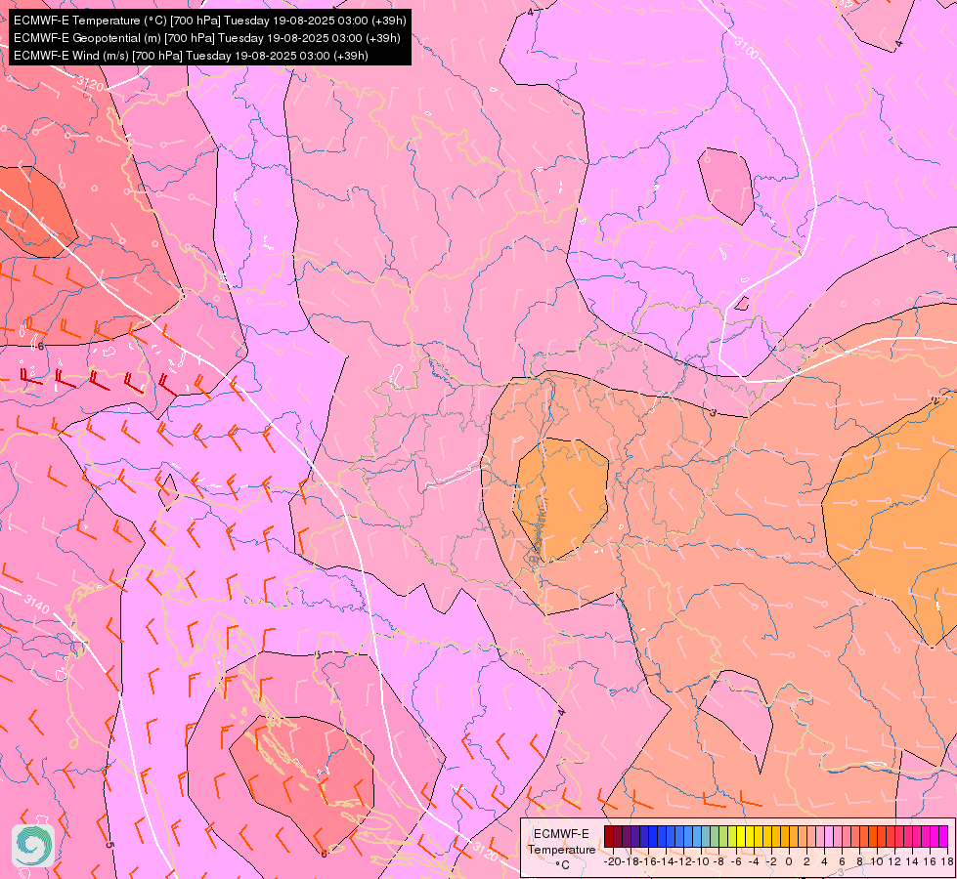Click the light pink legend swatch above 4

click(828, 836)
